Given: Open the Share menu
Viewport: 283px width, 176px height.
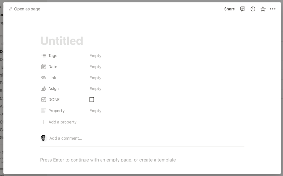Looking at the screenshot, I should tap(229, 9).
